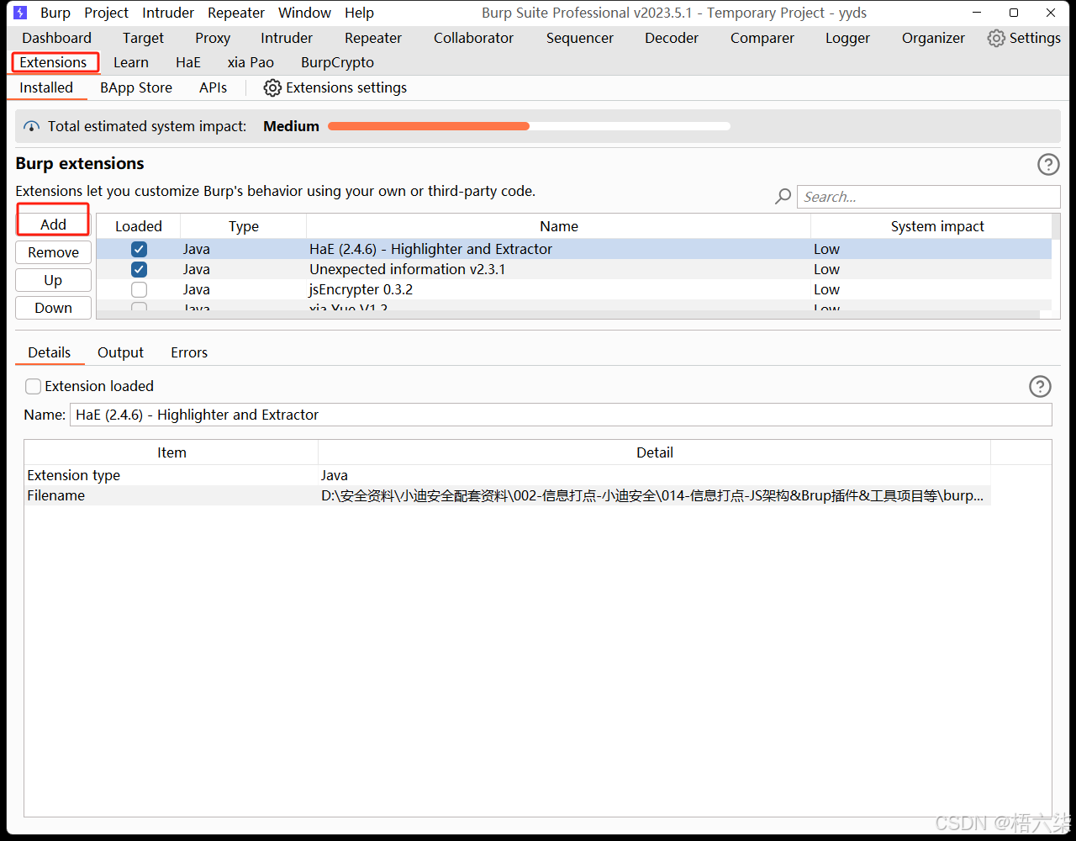The width and height of the screenshot is (1076, 841).
Task: Select the HaE (2.4.6) extension row
Action: pyautogui.click(x=574, y=249)
